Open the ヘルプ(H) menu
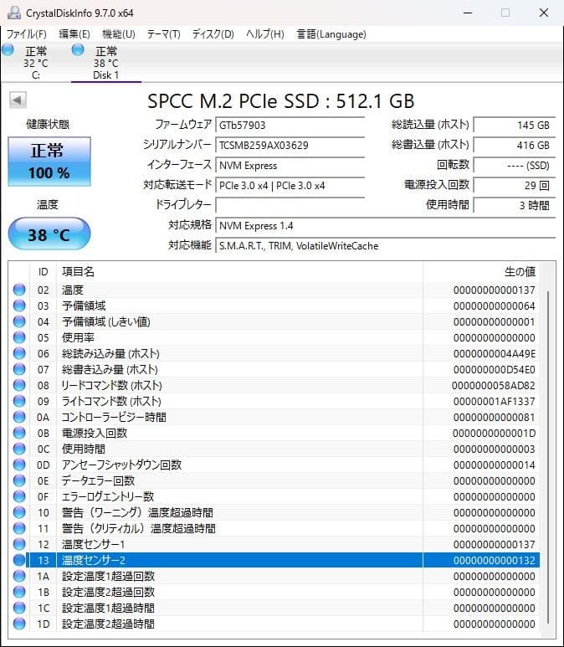The image size is (564, 647). [x=265, y=34]
